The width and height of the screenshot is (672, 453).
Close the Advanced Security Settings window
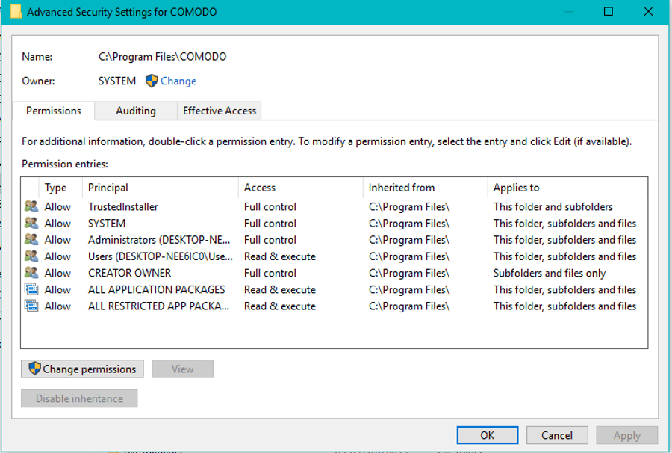coord(648,11)
